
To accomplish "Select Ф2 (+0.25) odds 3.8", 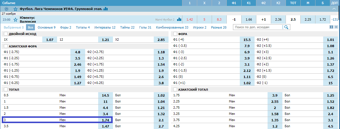I will [x=161, y=83].
